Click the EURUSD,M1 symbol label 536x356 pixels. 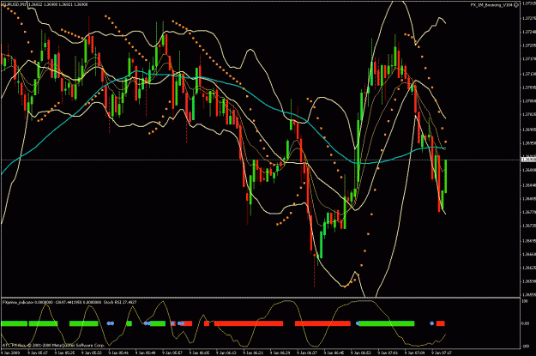point(14,5)
